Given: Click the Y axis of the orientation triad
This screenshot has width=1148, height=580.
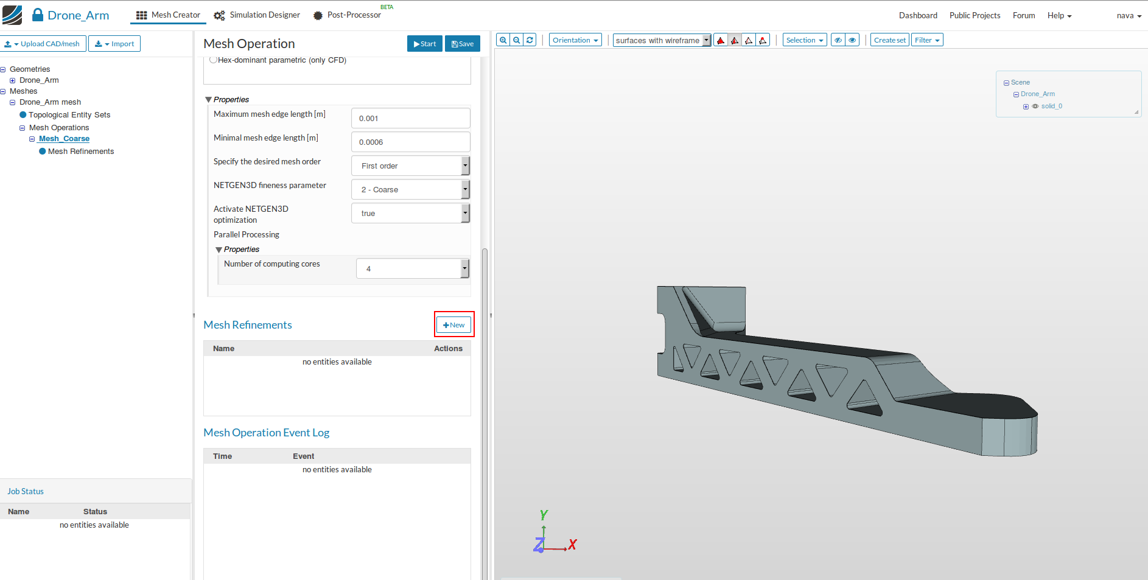Looking at the screenshot, I should coord(544,517).
